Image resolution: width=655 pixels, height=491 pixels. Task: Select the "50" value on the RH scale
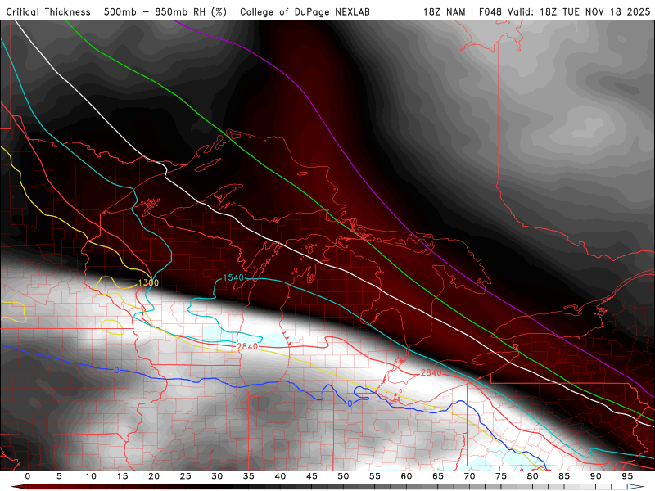[343, 476]
